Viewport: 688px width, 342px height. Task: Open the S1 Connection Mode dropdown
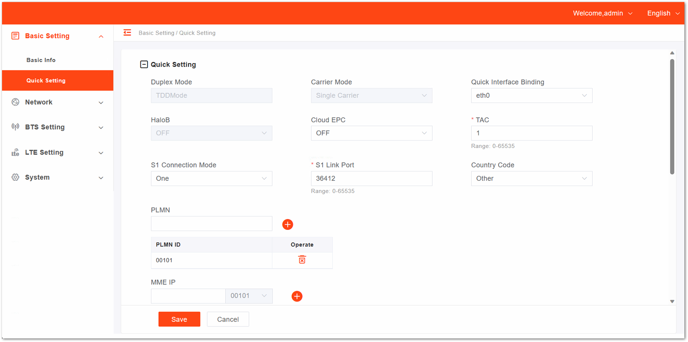[211, 178]
